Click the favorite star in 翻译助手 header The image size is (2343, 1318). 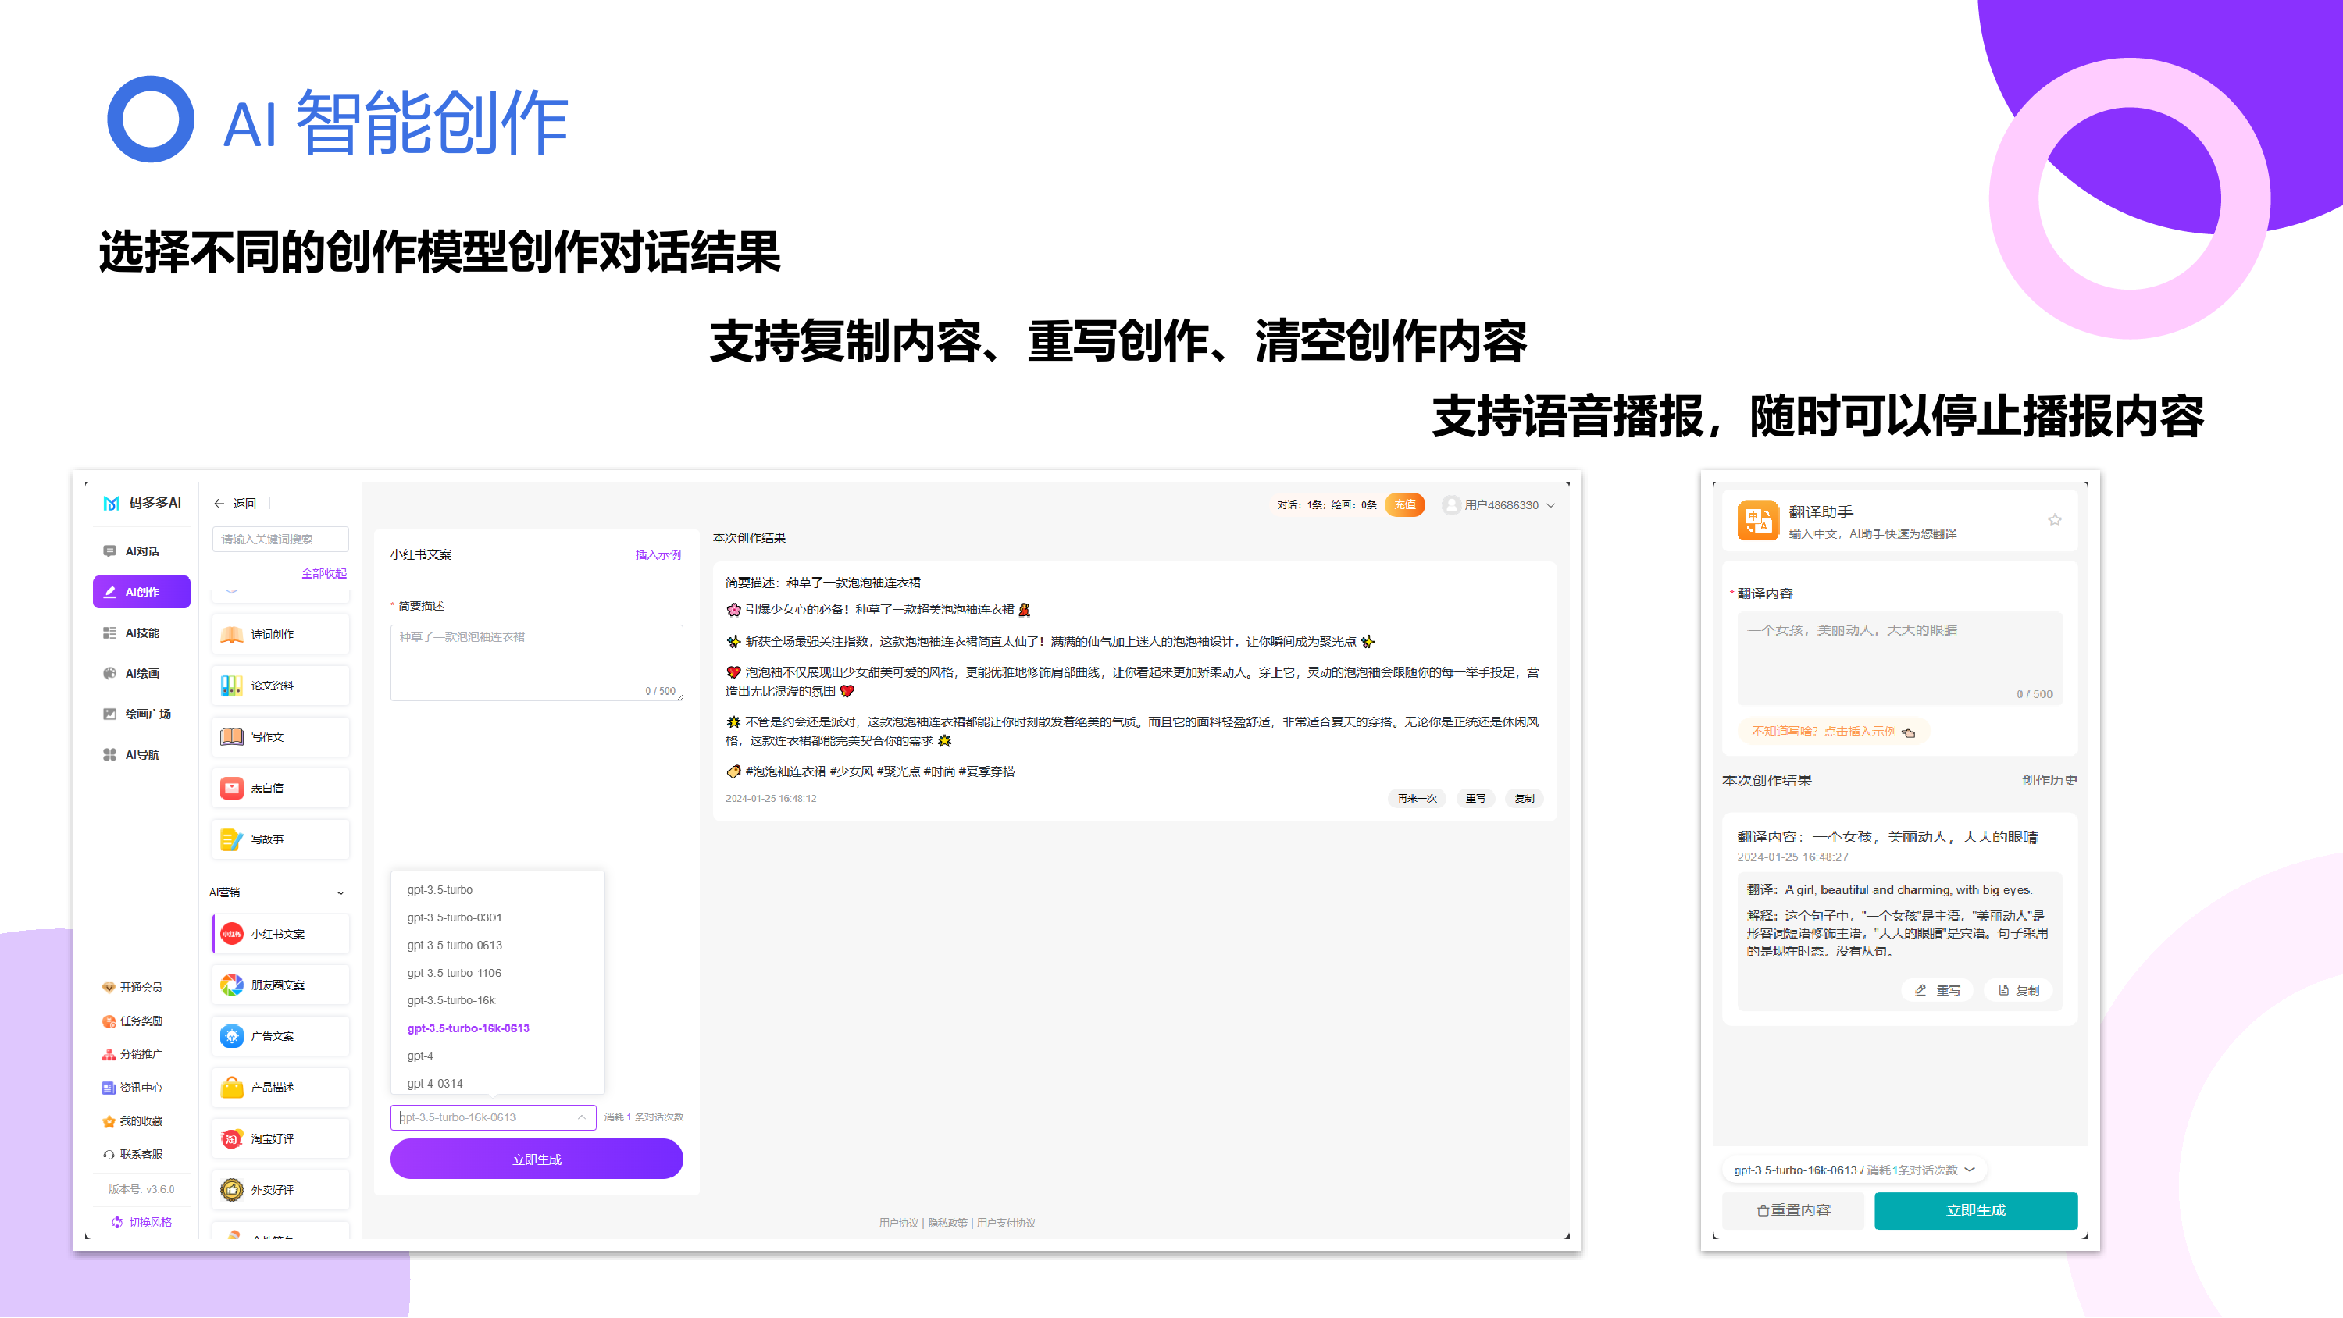2054,520
